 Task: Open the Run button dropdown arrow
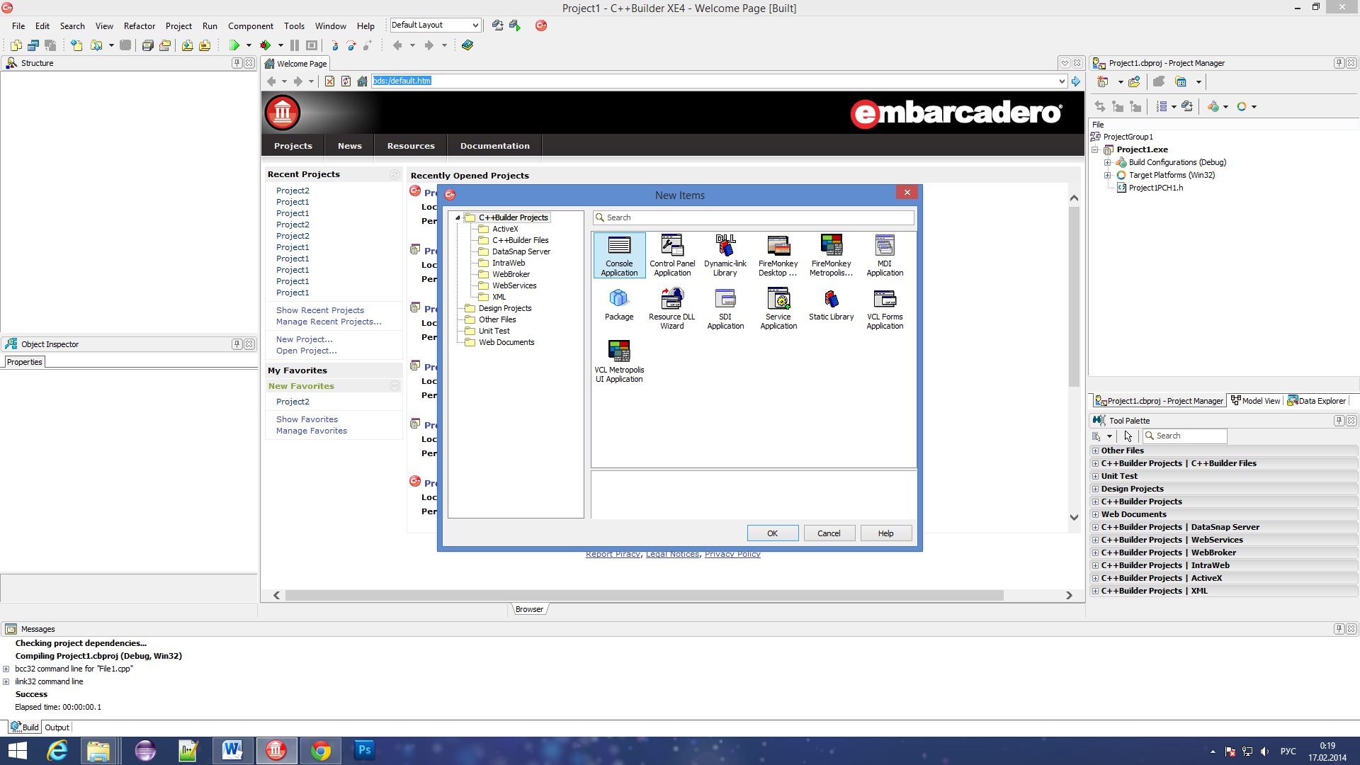[x=249, y=45]
